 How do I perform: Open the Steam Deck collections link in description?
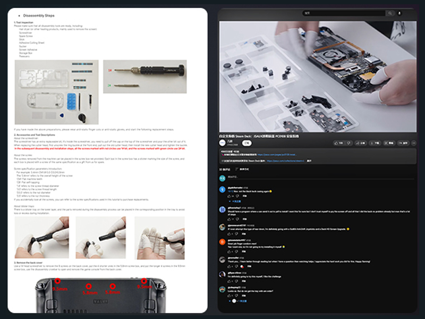tap(286, 161)
